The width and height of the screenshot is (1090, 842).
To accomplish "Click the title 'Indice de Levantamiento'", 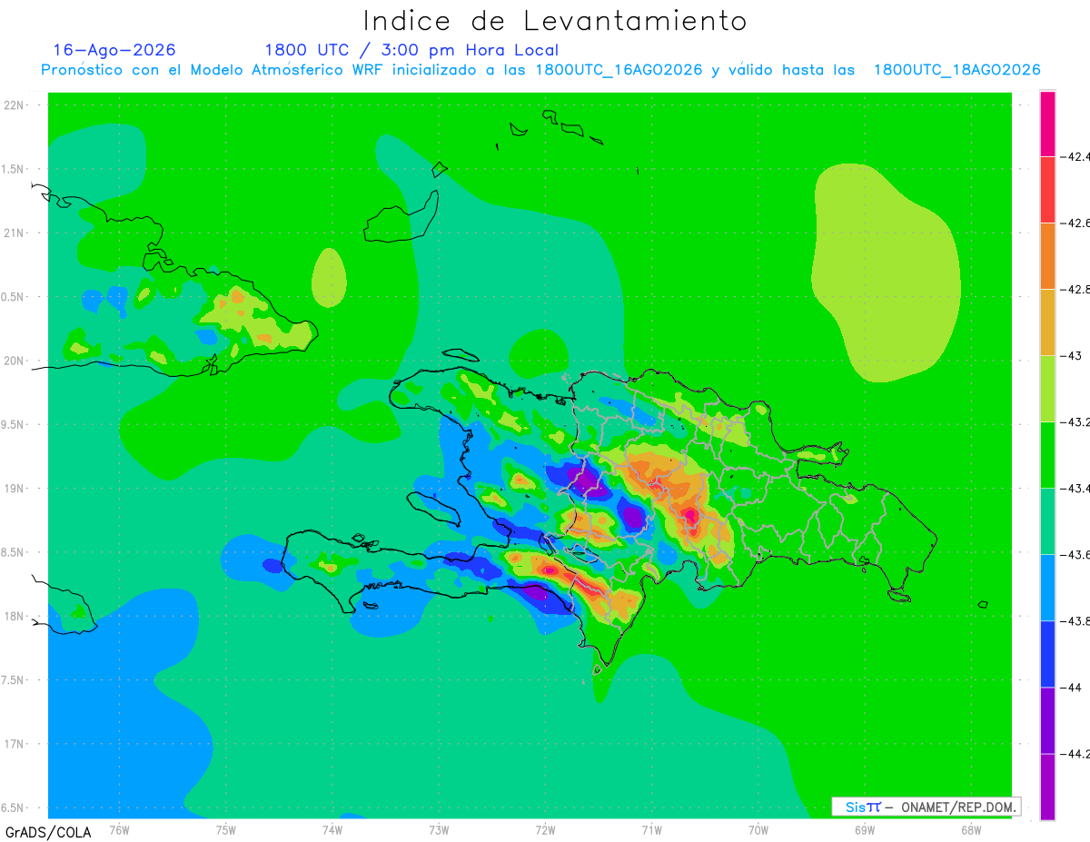I will pos(555,20).
